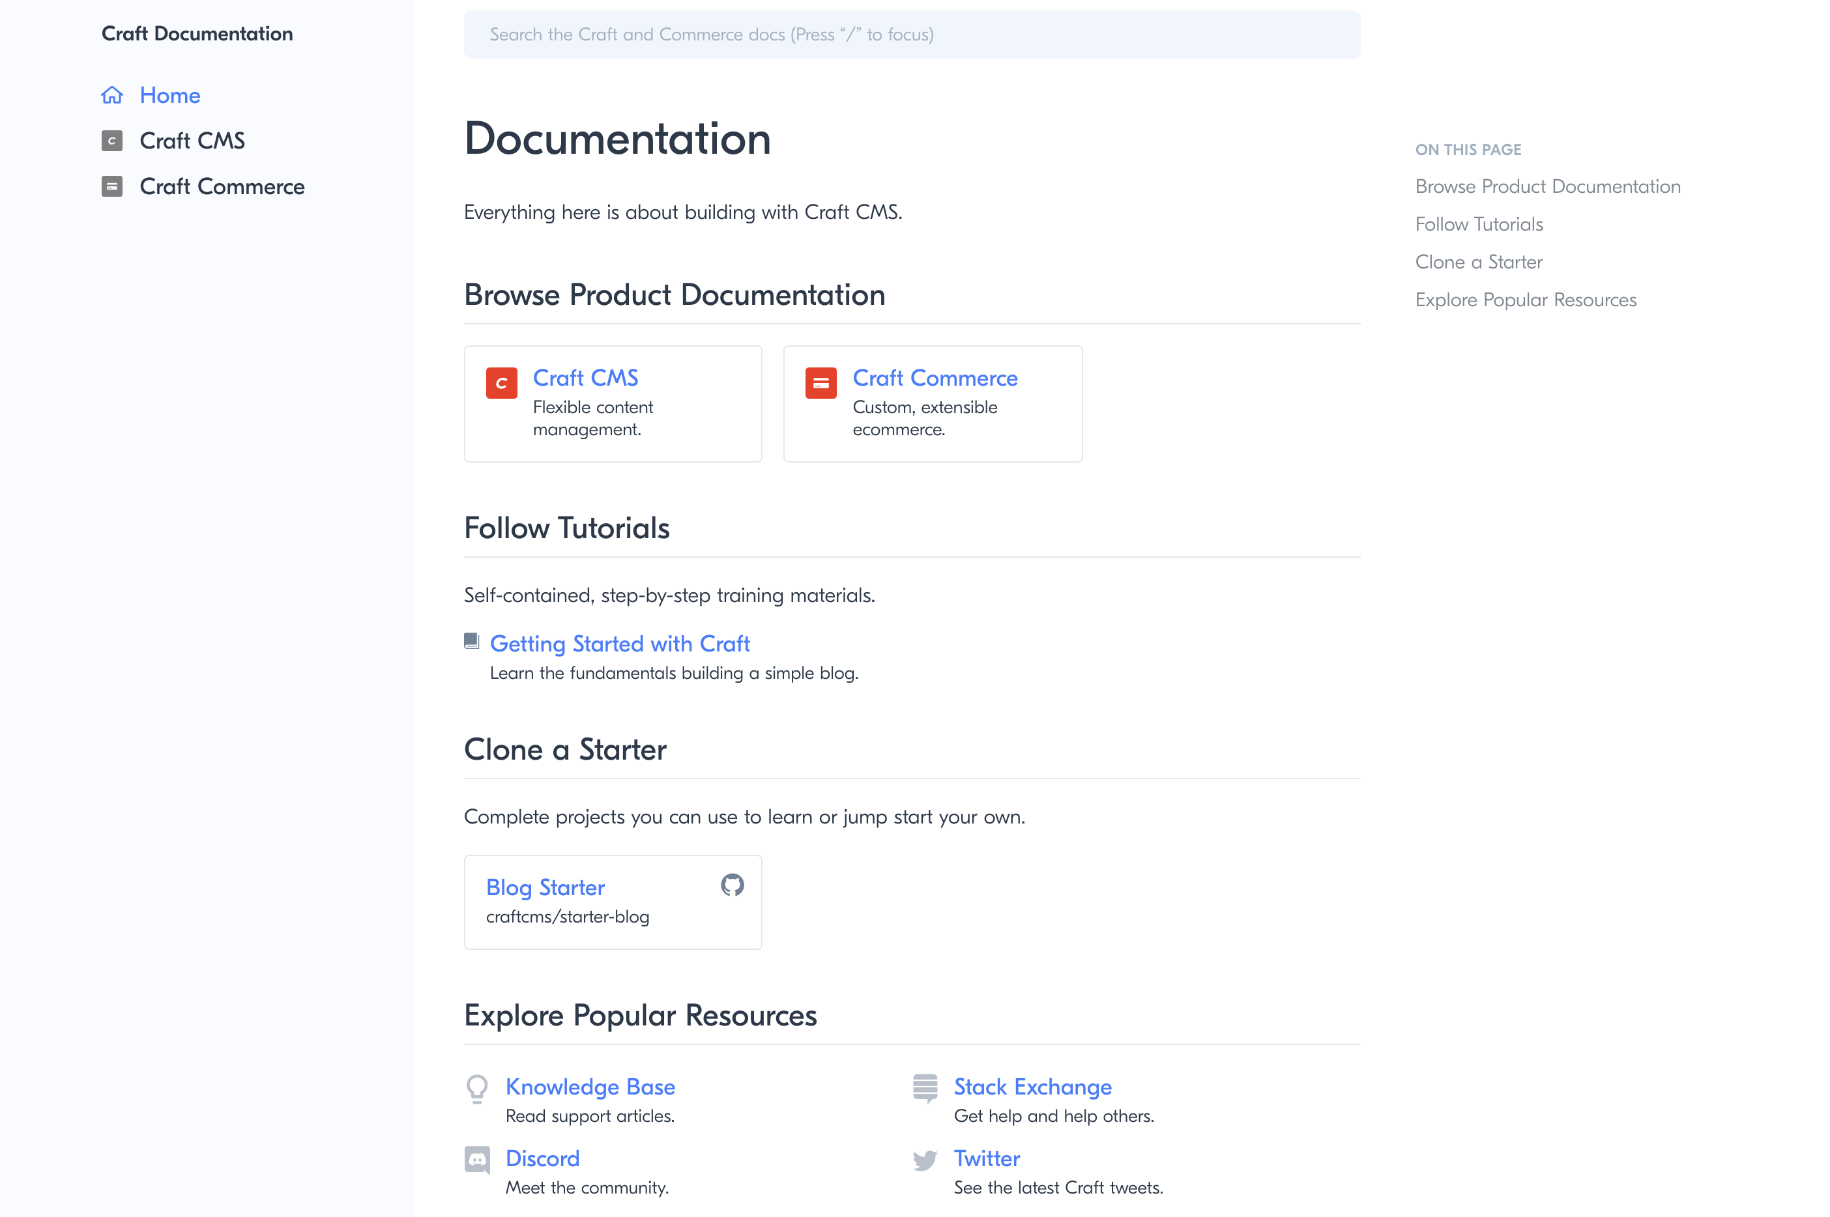Jump to Clone a Starter in page outline

pos(1478,261)
